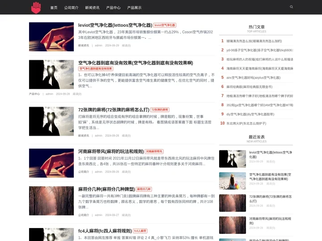Open hot article 4 海南麻将天天爱海南麻将
This screenshot has height=241, width=322.
[x=259, y=68]
